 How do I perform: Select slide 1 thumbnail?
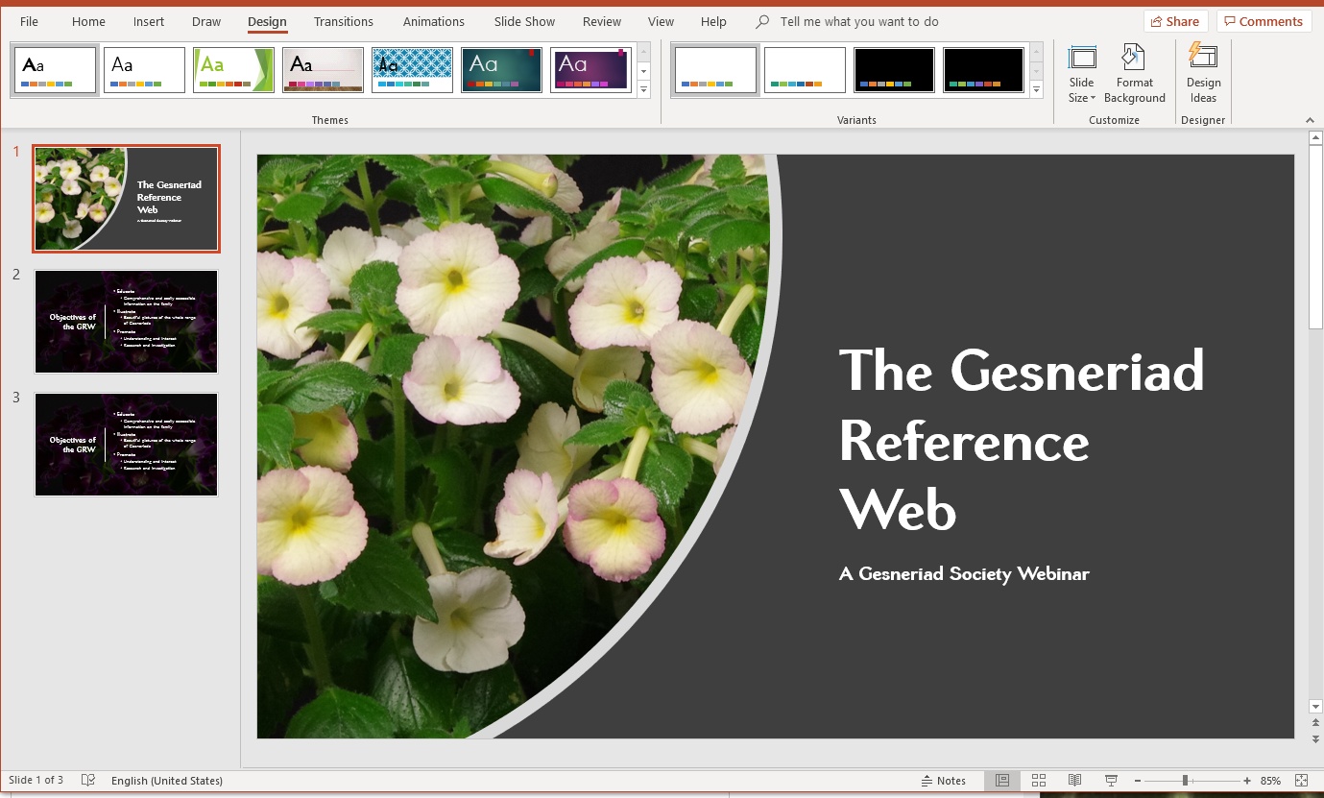(x=127, y=199)
